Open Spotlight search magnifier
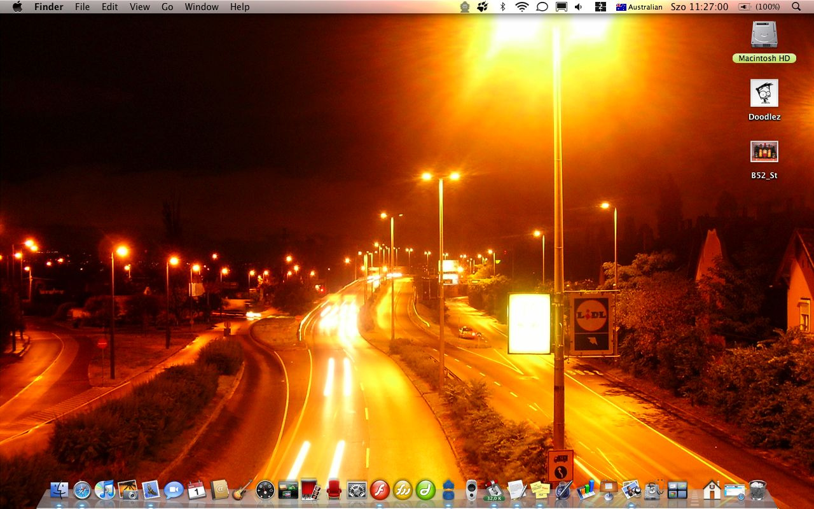 click(x=796, y=7)
